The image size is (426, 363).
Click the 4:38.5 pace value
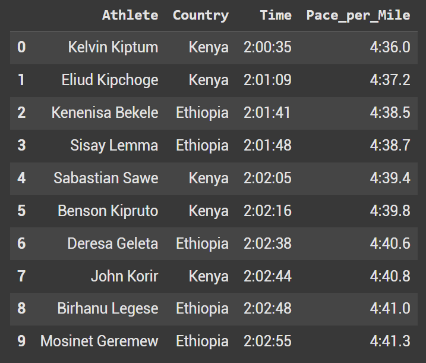[390, 112]
